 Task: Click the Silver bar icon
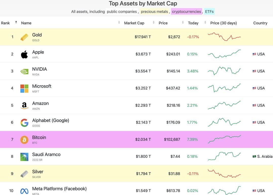[x=24, y=174]
